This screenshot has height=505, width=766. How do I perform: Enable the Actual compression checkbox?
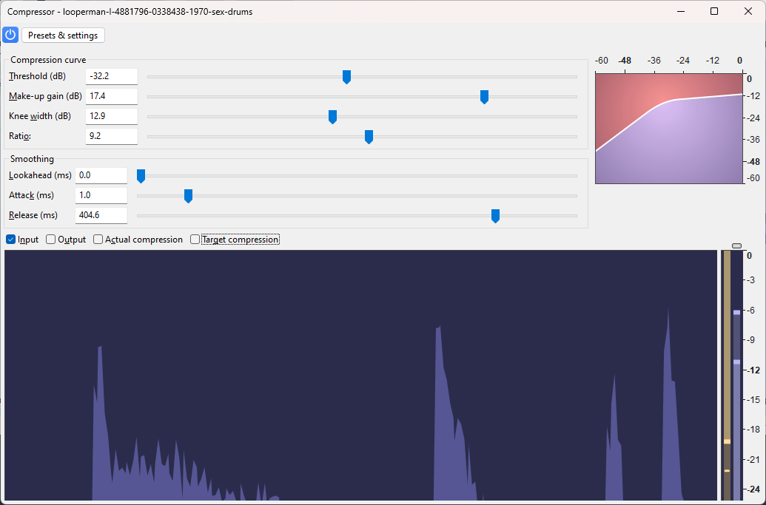(98, 239)
